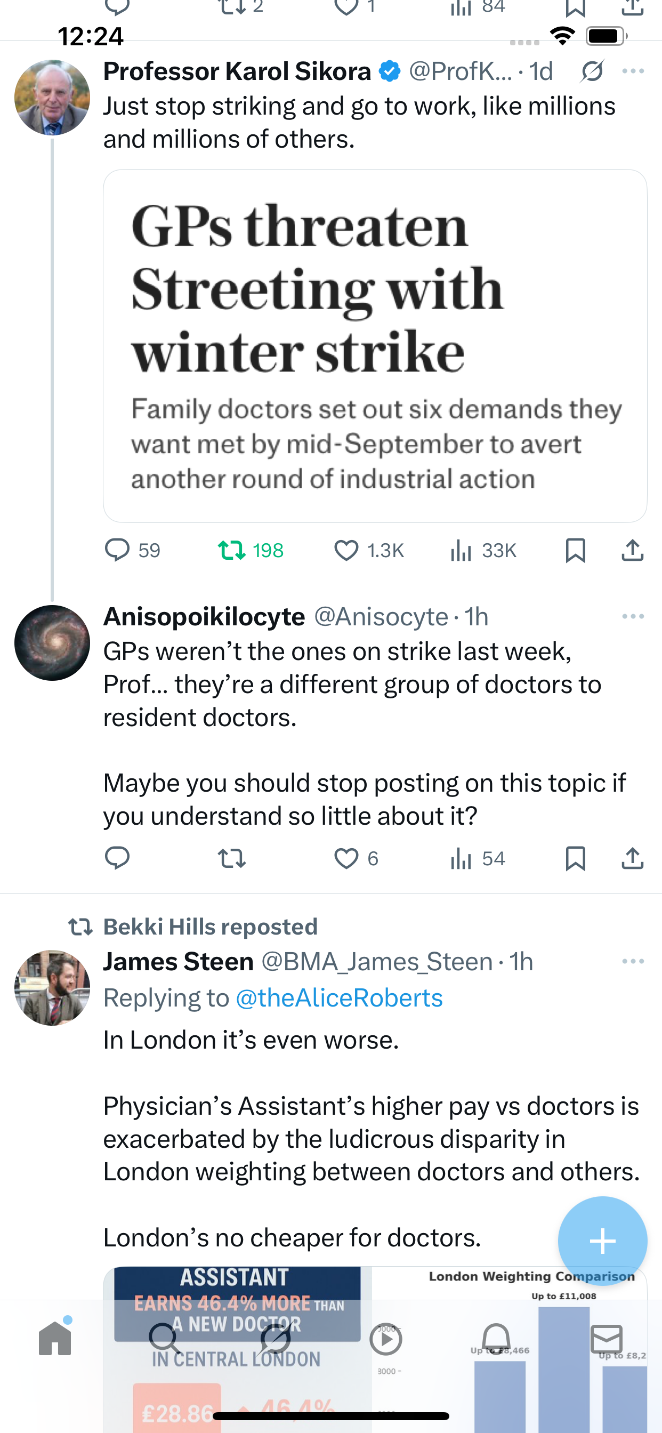
Task: View Professor Karol Sikora's profile picture
Action: pyautogui.click(x=52, y=98)
